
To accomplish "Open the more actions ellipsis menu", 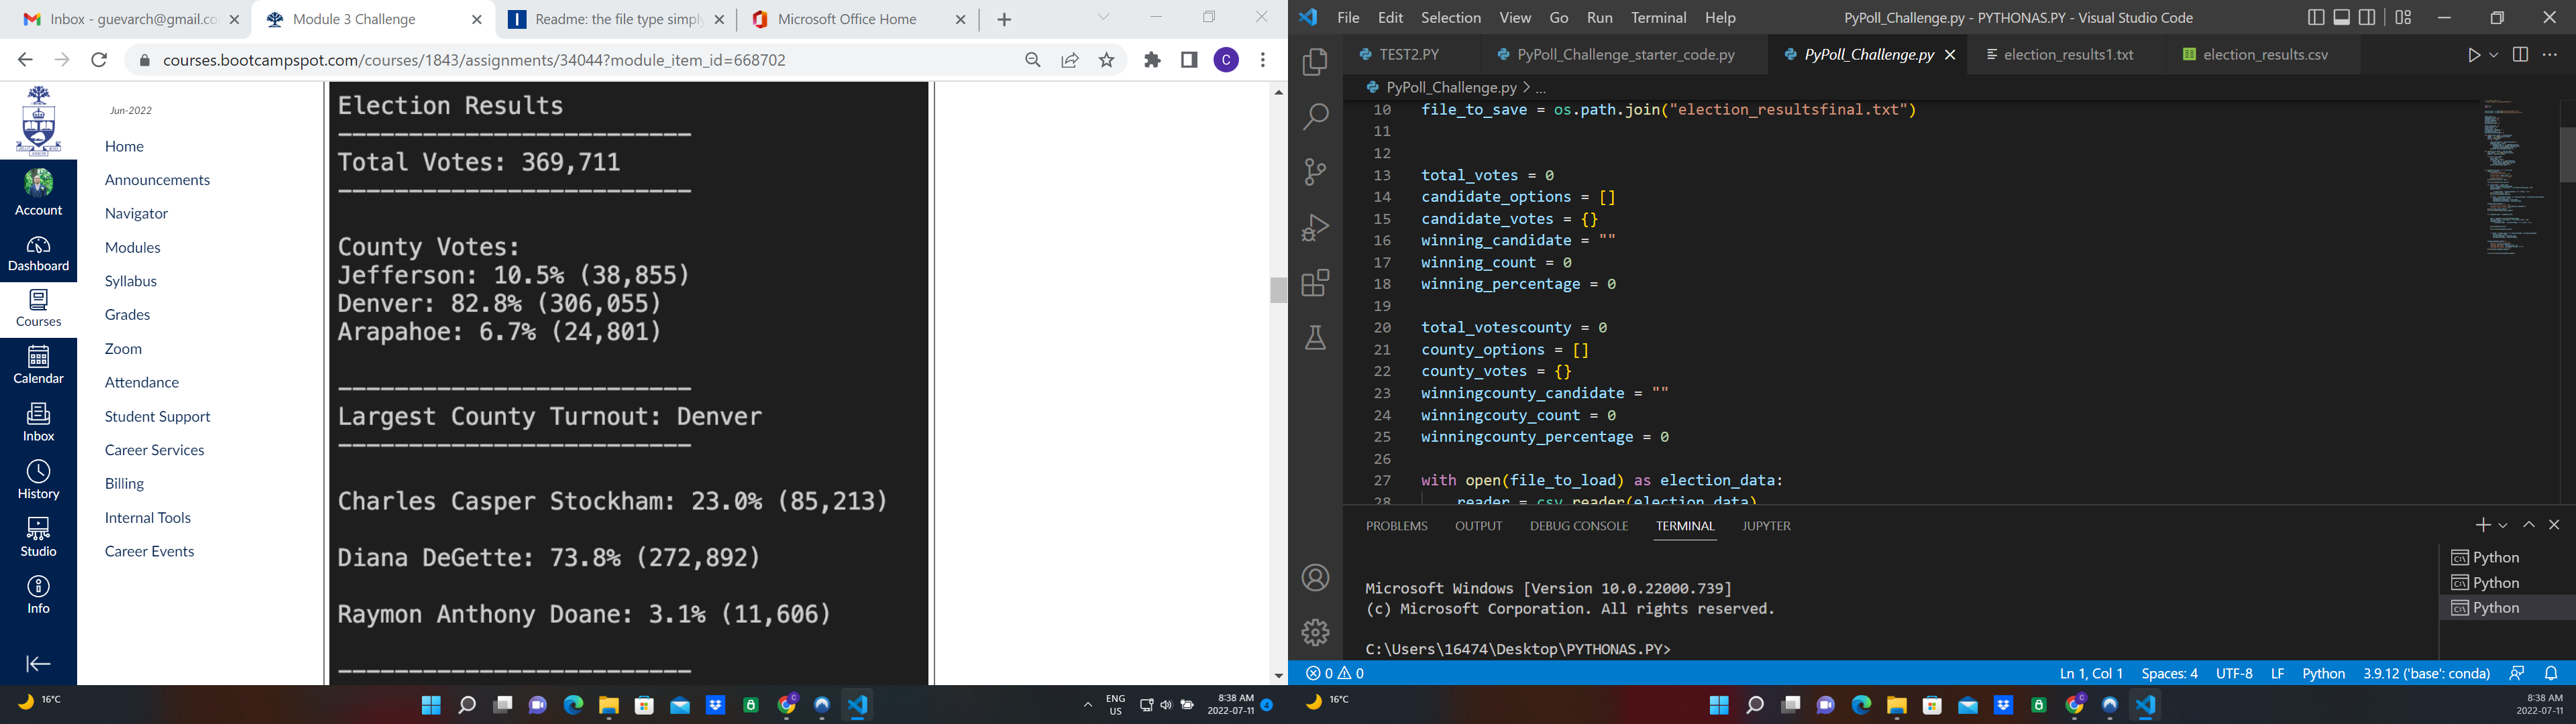I will pyautogui.click(x=2550, y=55).
